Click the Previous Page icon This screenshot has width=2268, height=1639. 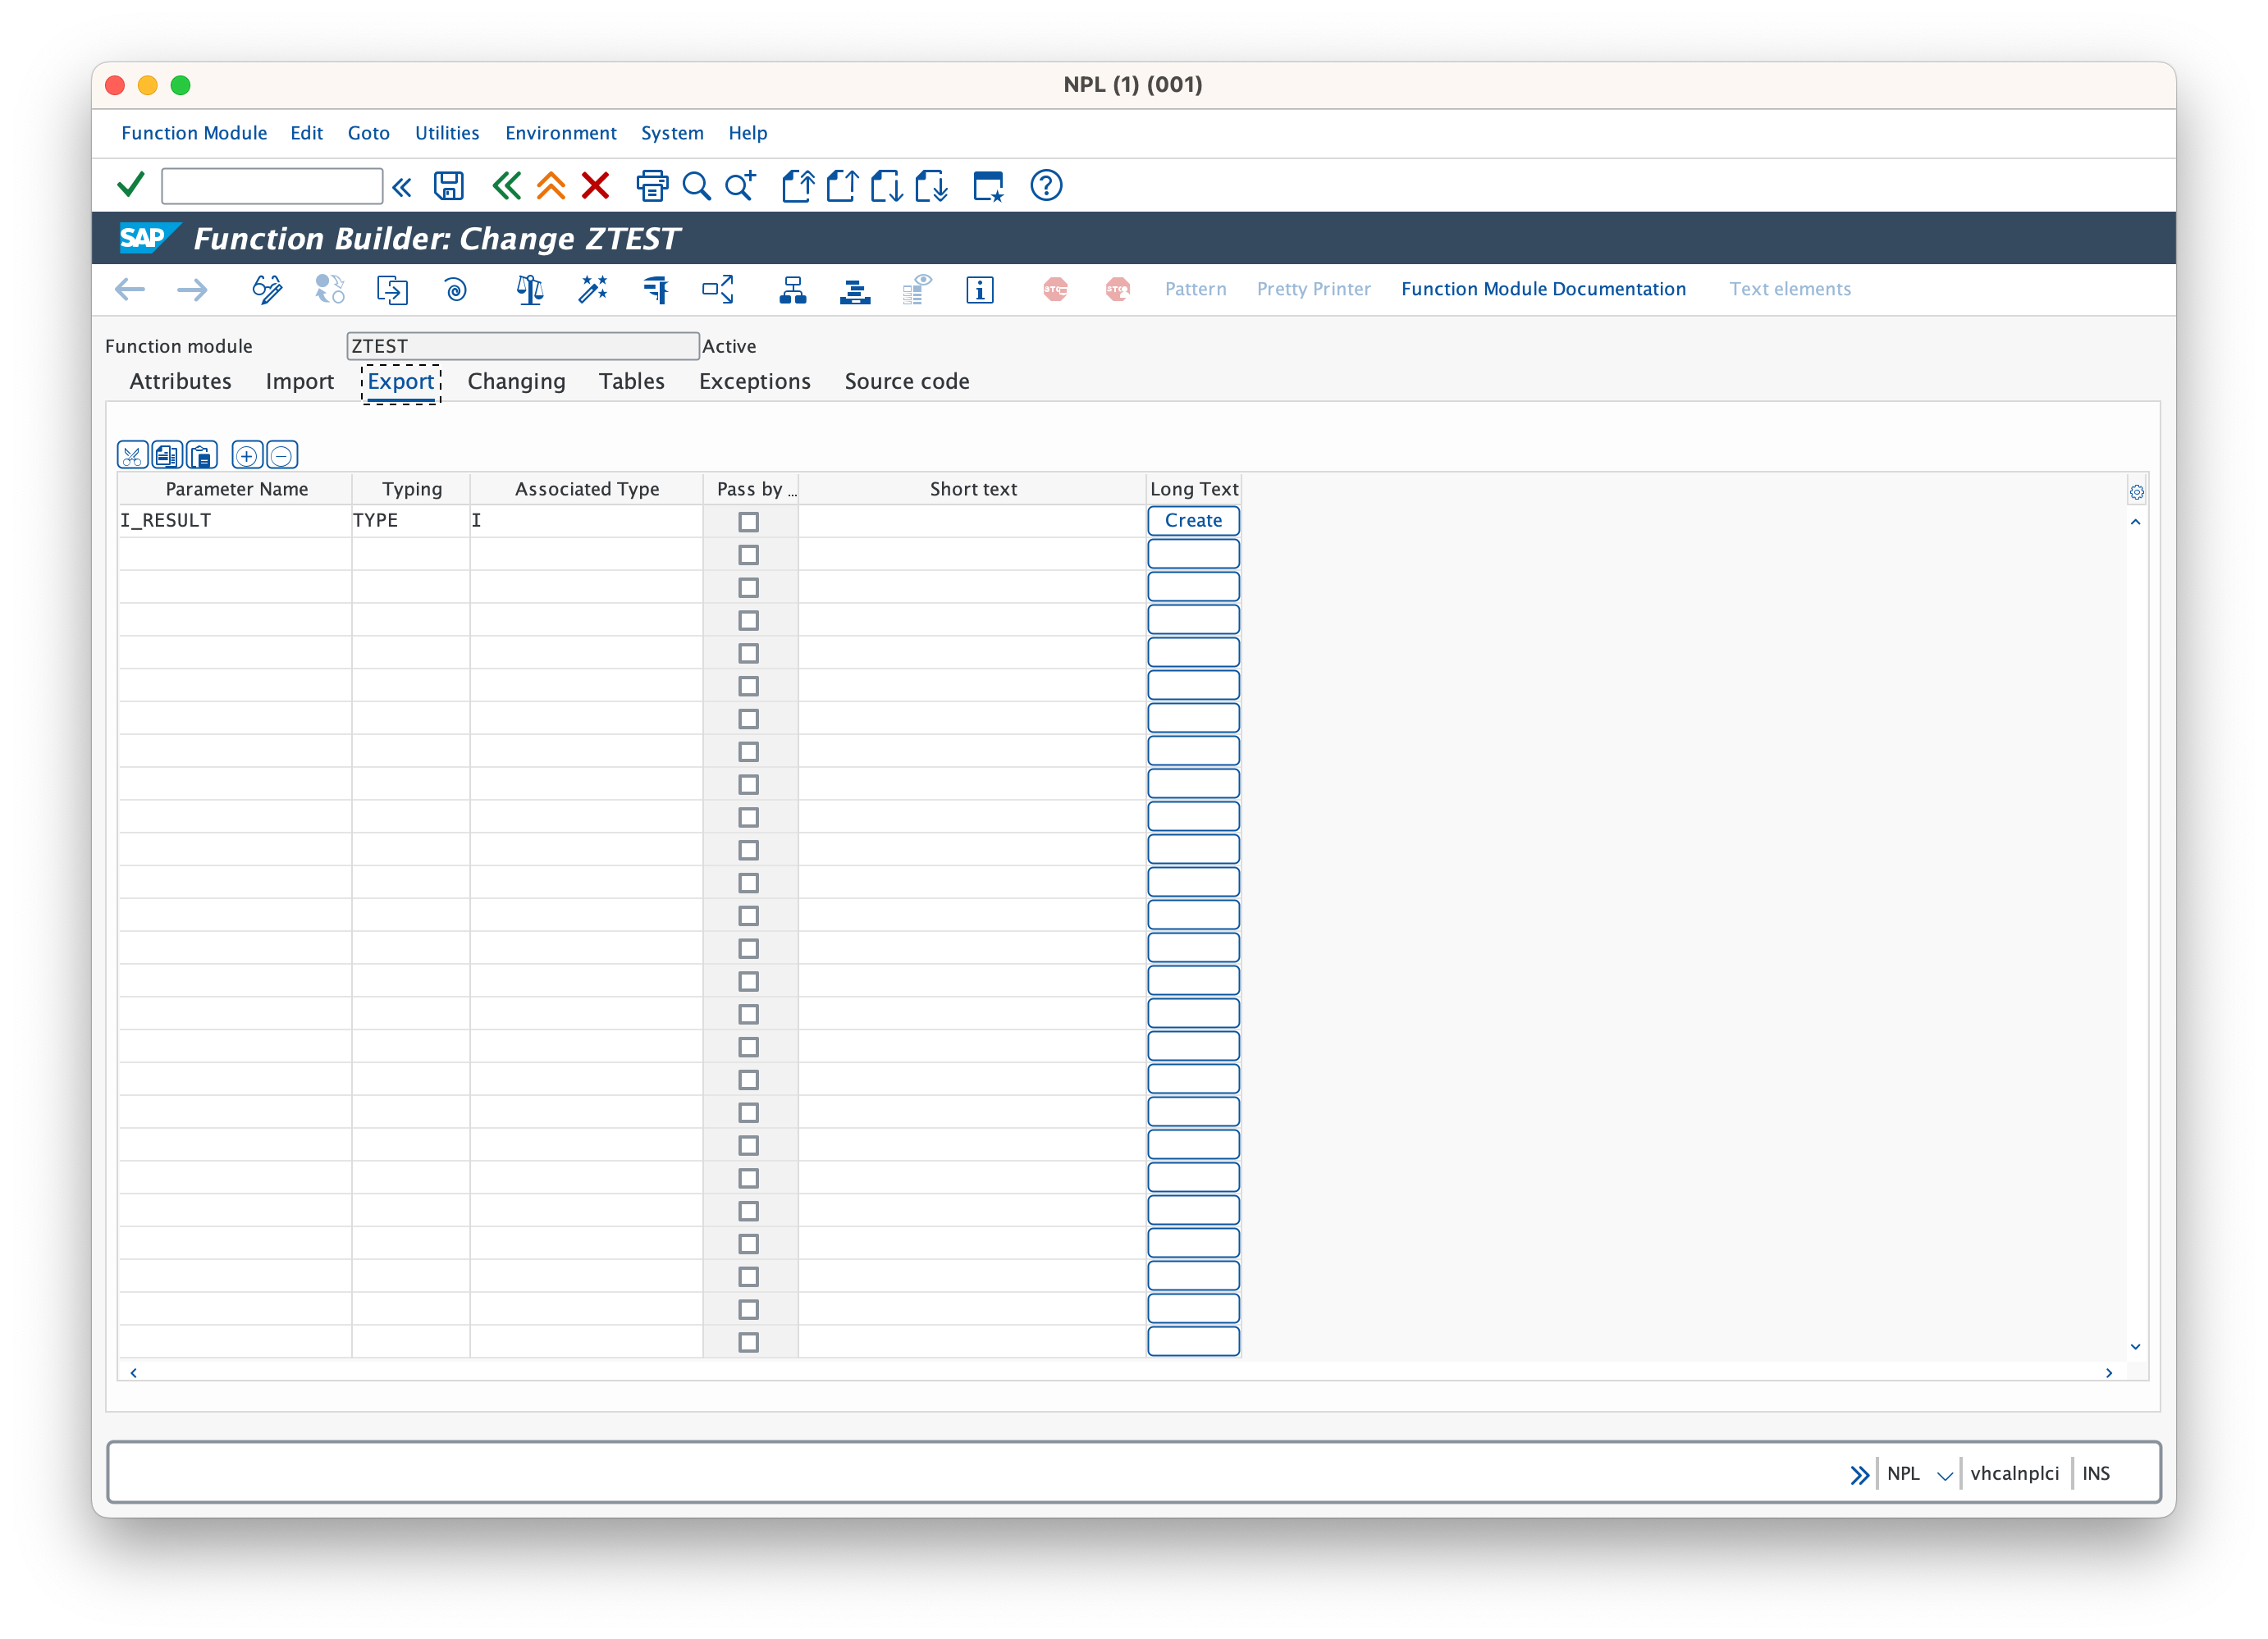tap(841, 186)
